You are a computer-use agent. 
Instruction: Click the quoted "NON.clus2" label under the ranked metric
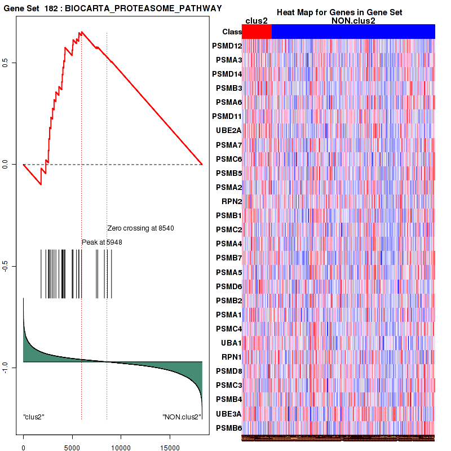point(182,417)
